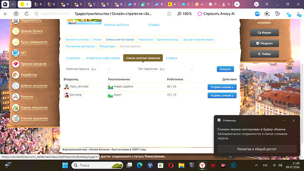
Task: Click the blue Показать button
Action: tap(225, 69)
